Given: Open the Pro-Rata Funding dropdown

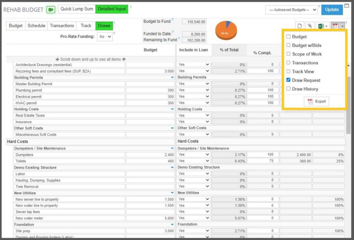Looking at the screenshot, I should 105,36.
